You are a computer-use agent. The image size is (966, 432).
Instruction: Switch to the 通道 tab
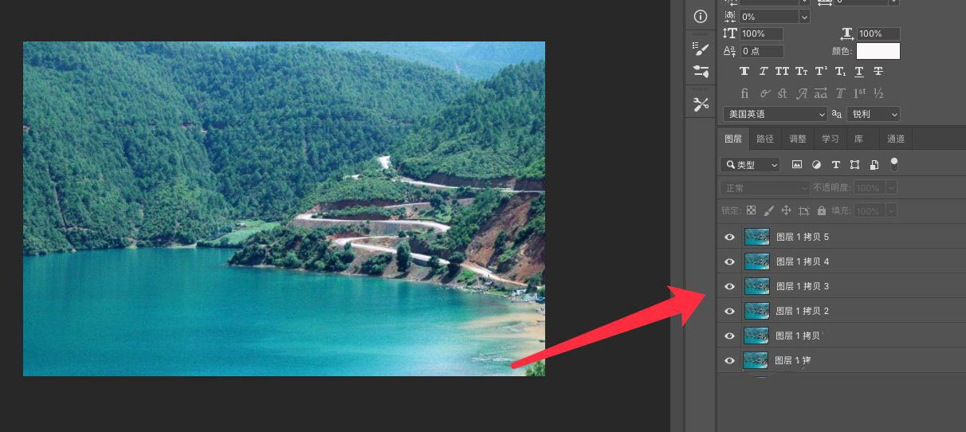tap(896, 139)
